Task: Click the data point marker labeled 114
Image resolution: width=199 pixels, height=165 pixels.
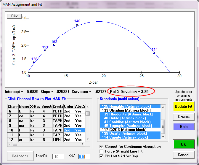Action: 154,53
